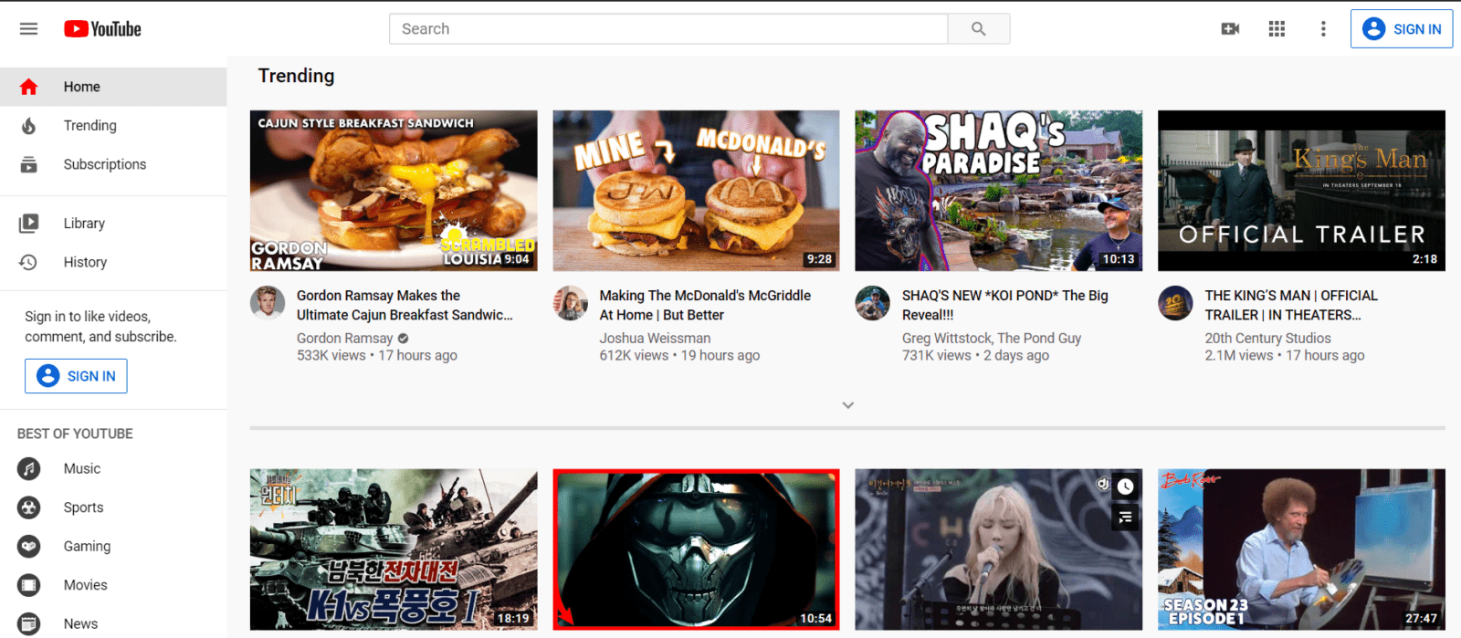Open the hamburger guide menu
The image size is (1461, 638).
click(28, 29)
